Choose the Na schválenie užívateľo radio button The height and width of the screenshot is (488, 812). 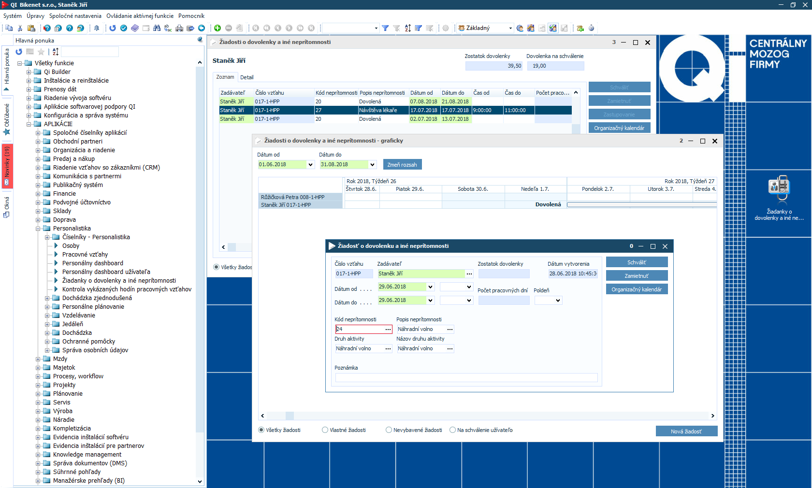click(452, 430)
